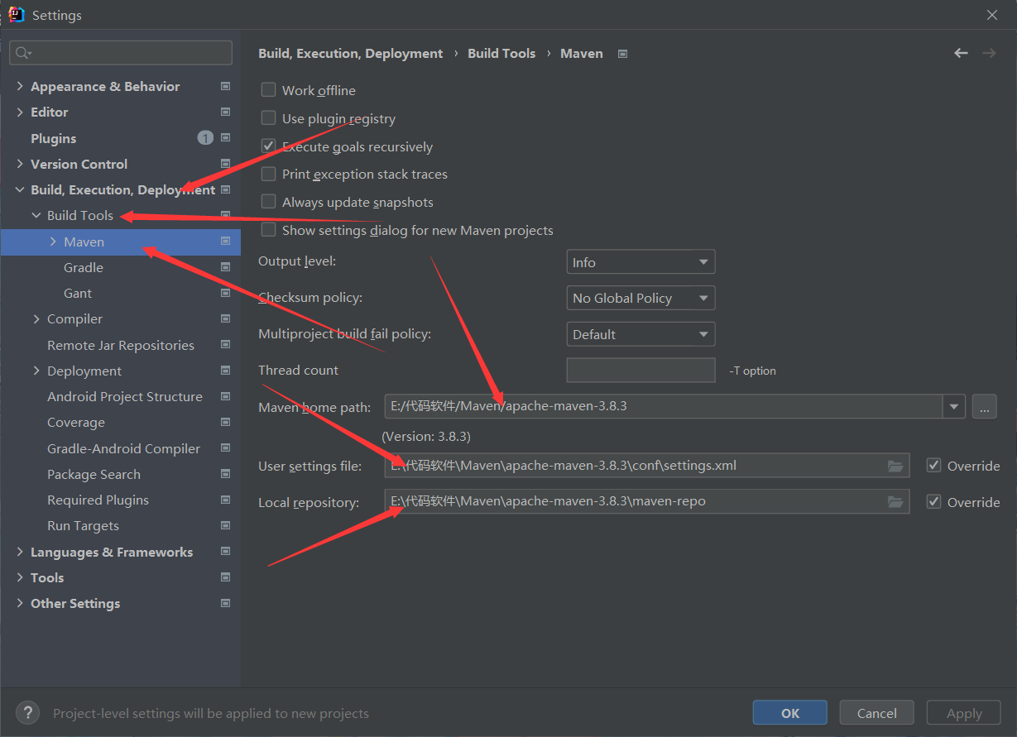Click the project-level icon beside Required Plugins
Viewport: 1017px width, 737px height.
[225, 500]
